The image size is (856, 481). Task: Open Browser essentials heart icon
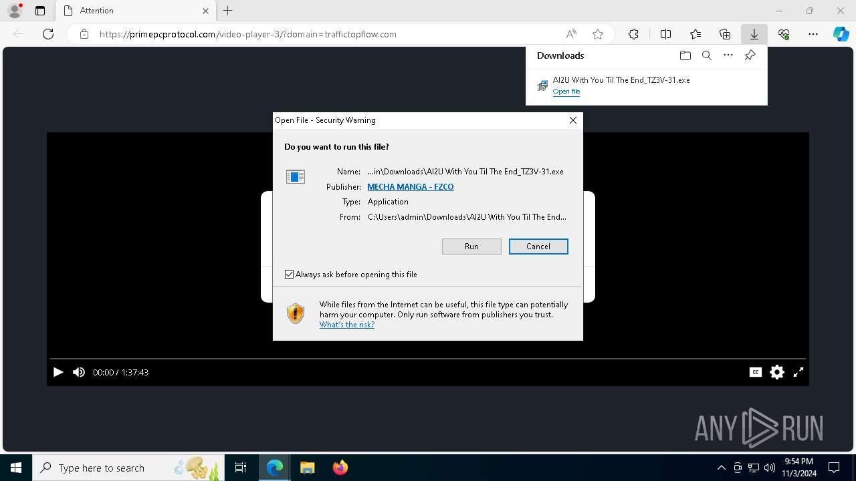[784, 34]
